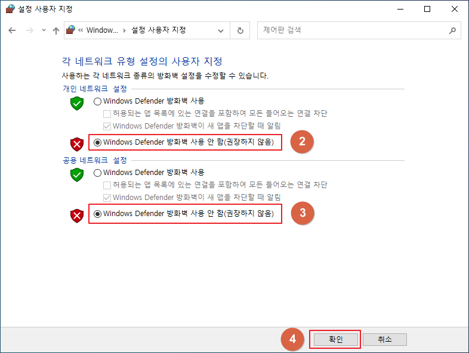This screenshot has height=353, width=469.
Task: Click the 공용 네트워크 설정 heading
Action: [95, 160]
